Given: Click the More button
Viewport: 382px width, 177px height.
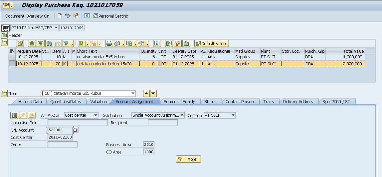Looking at the screenshot, I should (188, 159).
